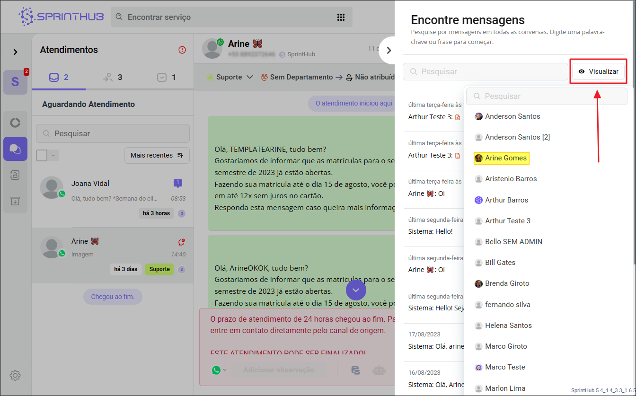Open the dashboard chart icon in sidebar
Image resolution: width=636 pixels, height=396 pixels.
tap(15, 123)
